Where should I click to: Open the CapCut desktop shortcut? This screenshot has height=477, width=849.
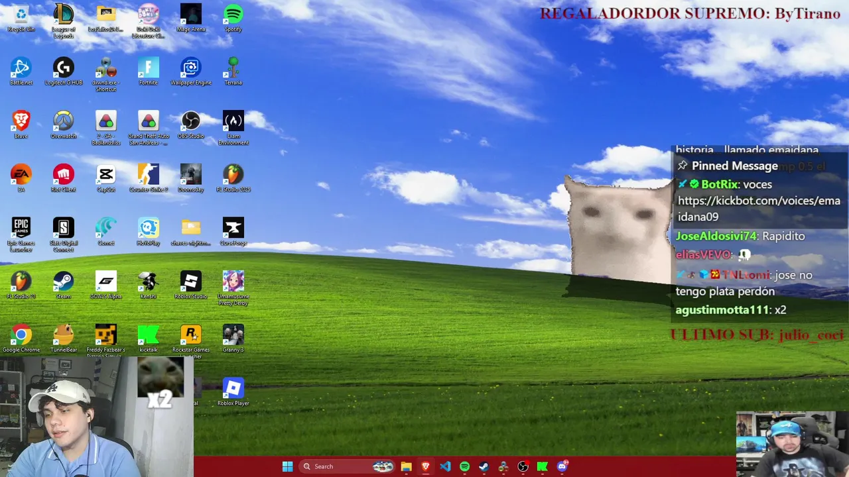coord(106,179)
